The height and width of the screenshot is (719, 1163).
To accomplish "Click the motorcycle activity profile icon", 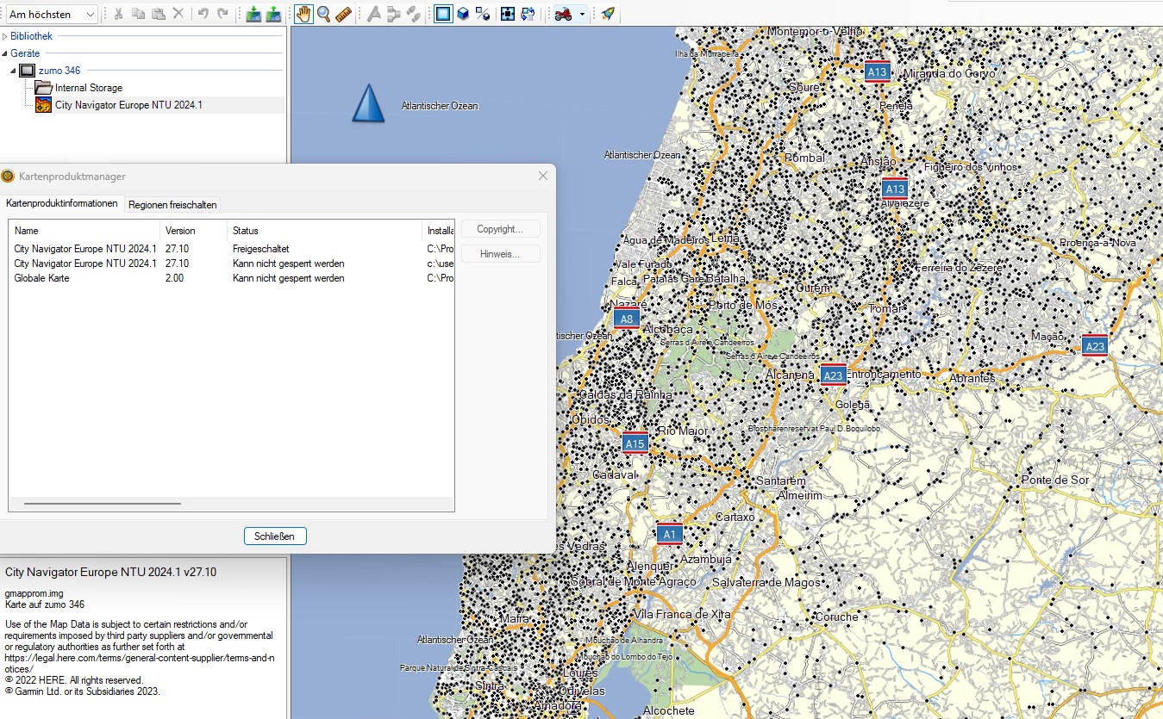I will click(564, 14).
